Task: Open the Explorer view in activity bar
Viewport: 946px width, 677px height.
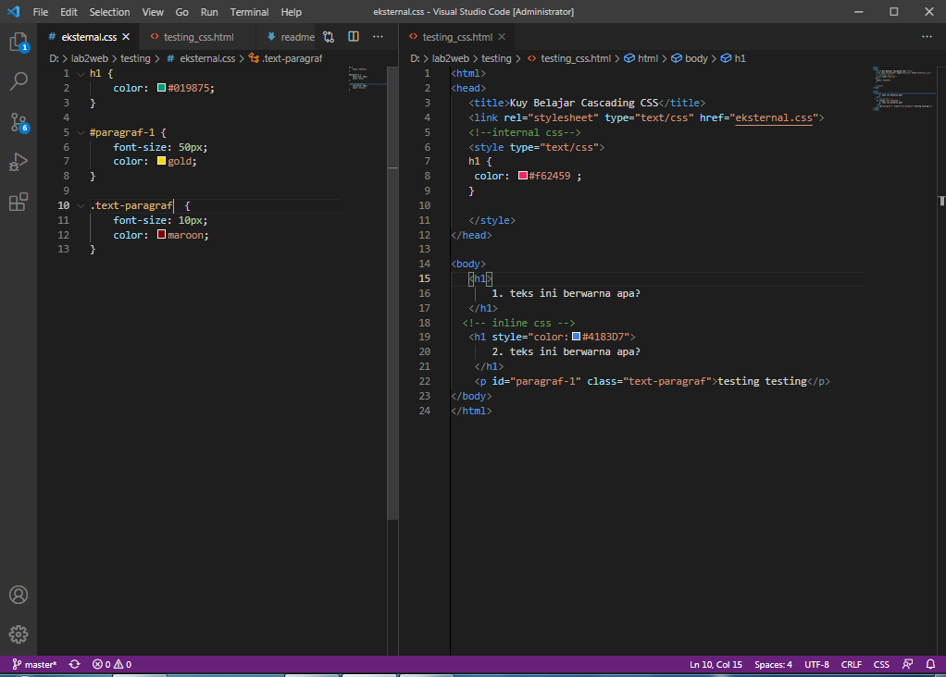Action: (19, 43)
